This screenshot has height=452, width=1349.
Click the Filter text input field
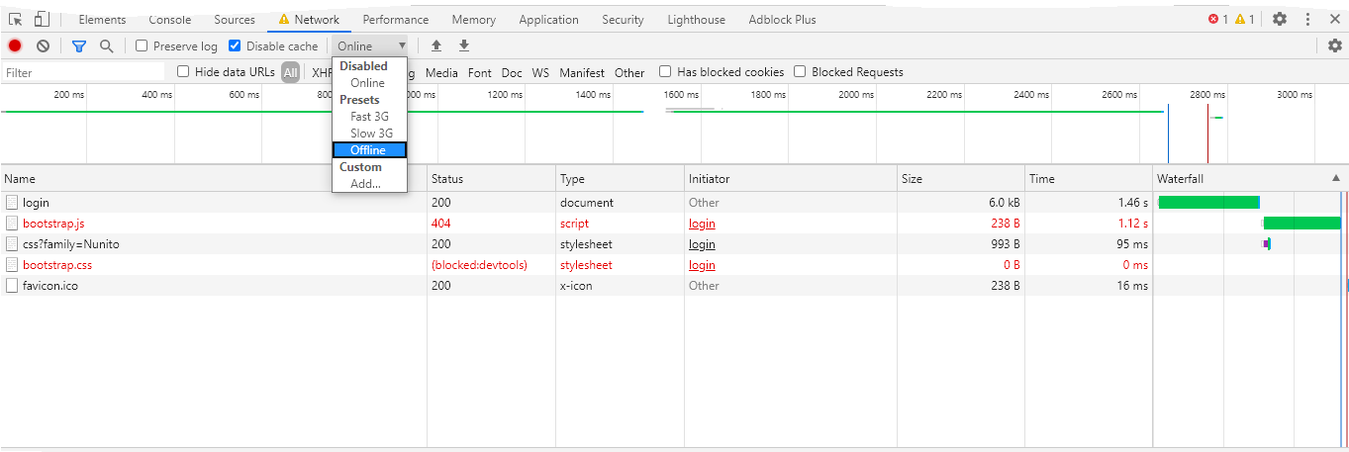pos(83,72)
